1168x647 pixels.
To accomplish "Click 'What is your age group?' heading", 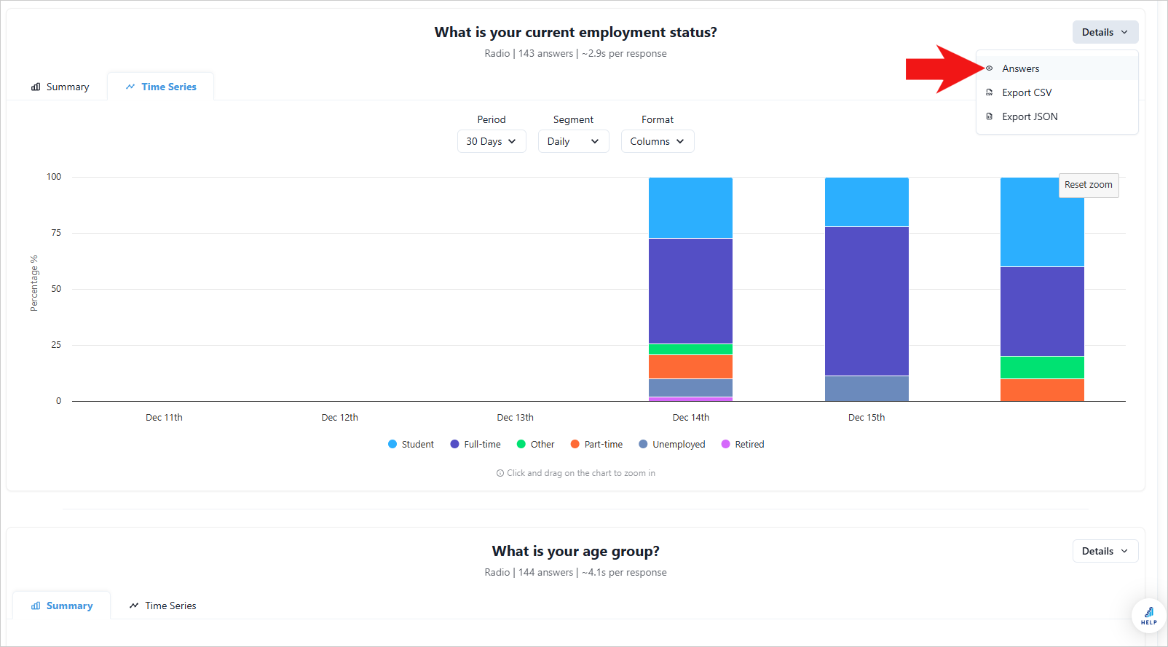I will coord(575,551).
